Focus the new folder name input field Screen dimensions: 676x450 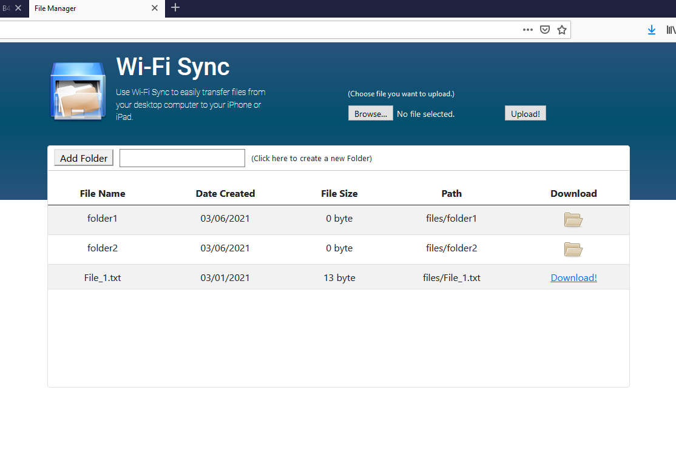pos(183,158)
